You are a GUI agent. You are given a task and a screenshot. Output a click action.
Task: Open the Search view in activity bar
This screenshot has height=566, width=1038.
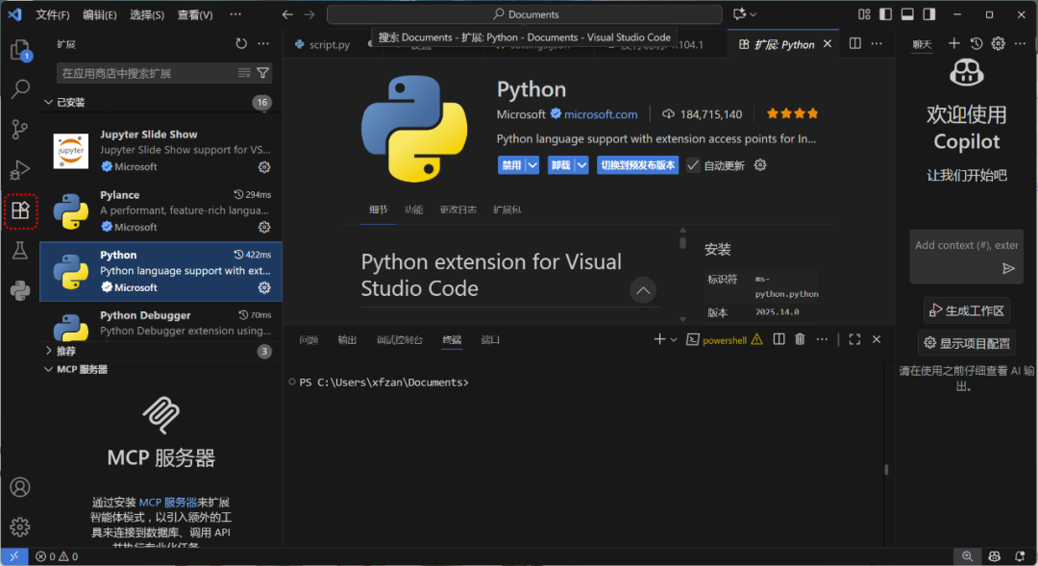(20, 88)
